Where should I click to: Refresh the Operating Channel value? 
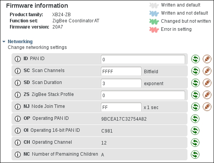(195, 143)
